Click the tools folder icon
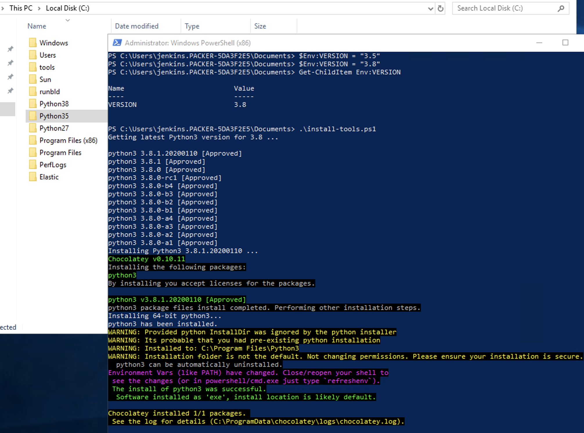Viewport: 584px width, 433px height. coord(33,67)
